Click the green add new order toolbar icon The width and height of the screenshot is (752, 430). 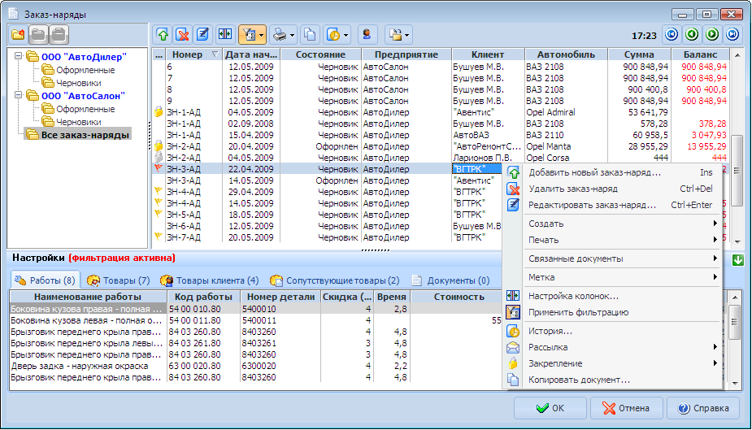163,35
